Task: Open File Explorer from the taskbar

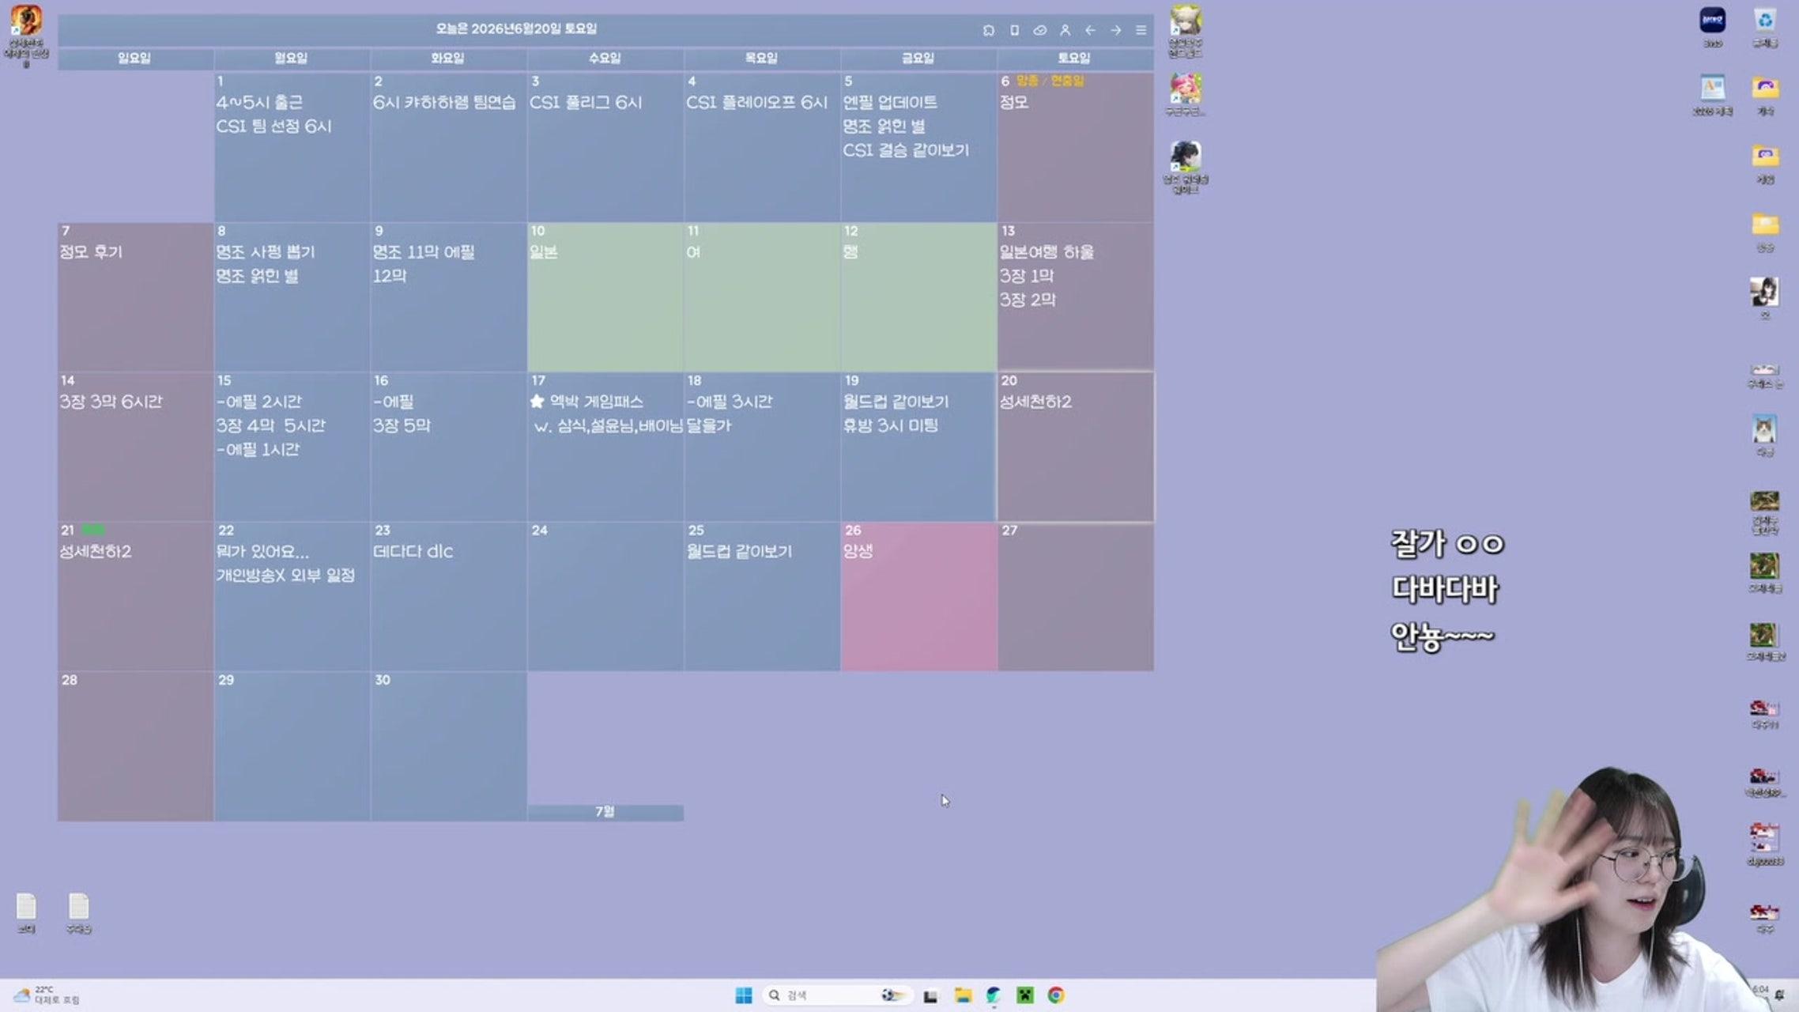Action: [963, 995]
